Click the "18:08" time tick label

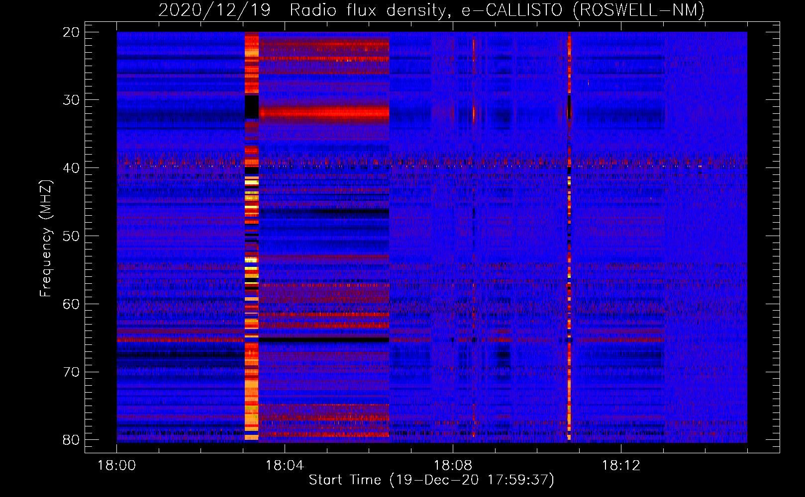coord(453,466)
